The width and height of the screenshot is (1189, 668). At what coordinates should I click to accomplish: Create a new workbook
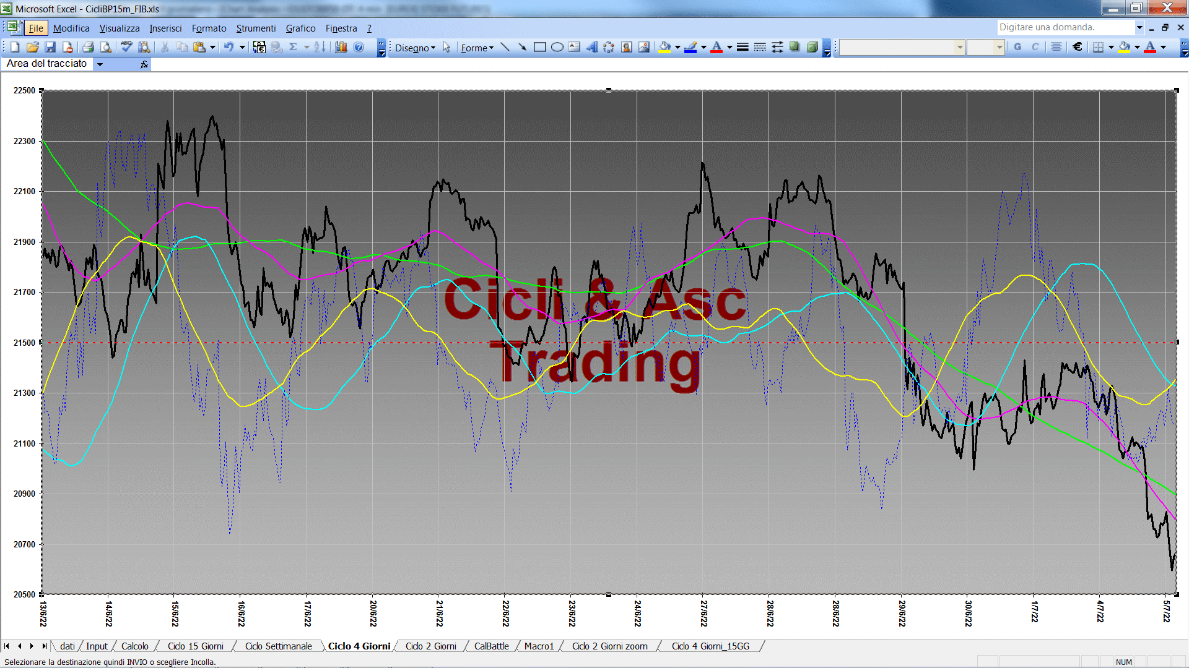15,48
